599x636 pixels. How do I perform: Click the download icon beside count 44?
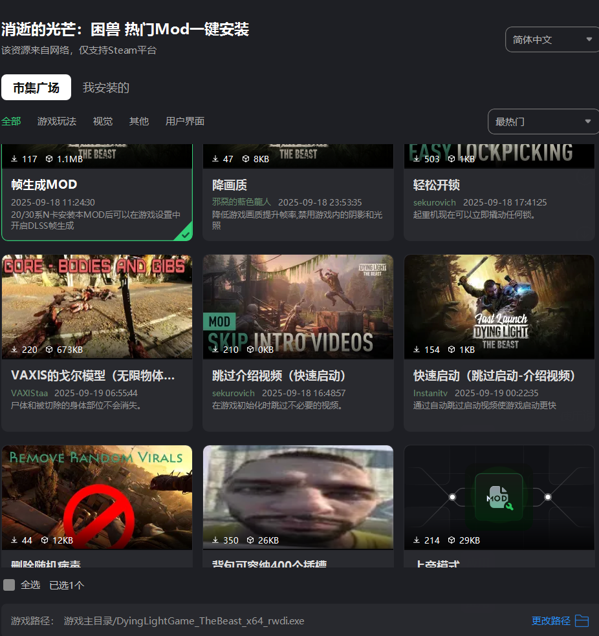[14, 540]
